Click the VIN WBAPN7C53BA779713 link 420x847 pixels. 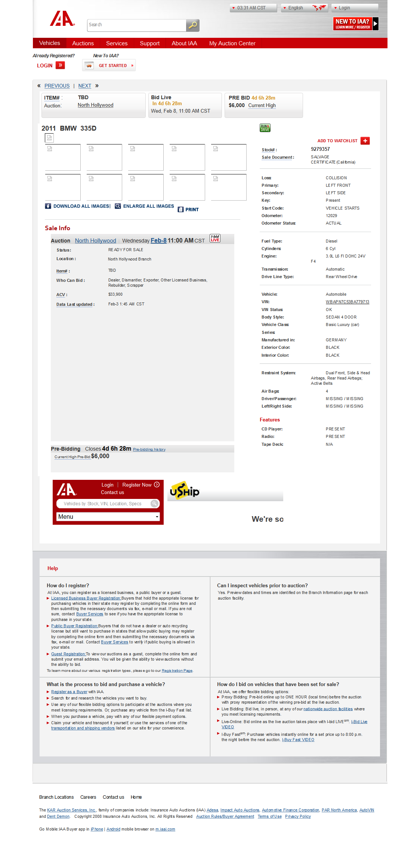[348, 302]
